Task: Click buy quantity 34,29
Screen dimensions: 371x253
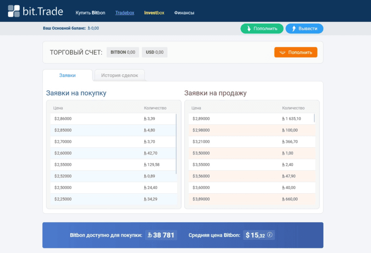Action: point(150,199)
